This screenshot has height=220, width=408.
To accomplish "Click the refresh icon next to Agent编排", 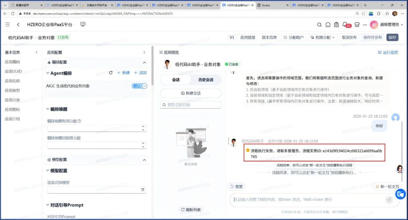I will tap(111, 73).
